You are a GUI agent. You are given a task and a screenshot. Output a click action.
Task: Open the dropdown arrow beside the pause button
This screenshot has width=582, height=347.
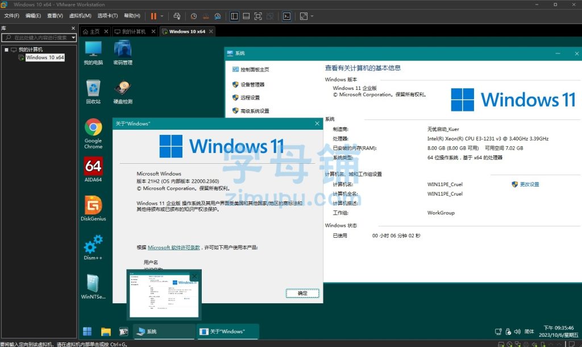click(x=162, y=16)
